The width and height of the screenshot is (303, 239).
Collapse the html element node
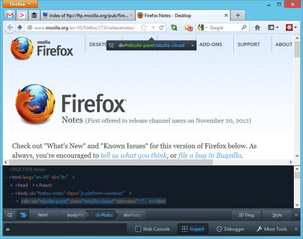point(5,178)
